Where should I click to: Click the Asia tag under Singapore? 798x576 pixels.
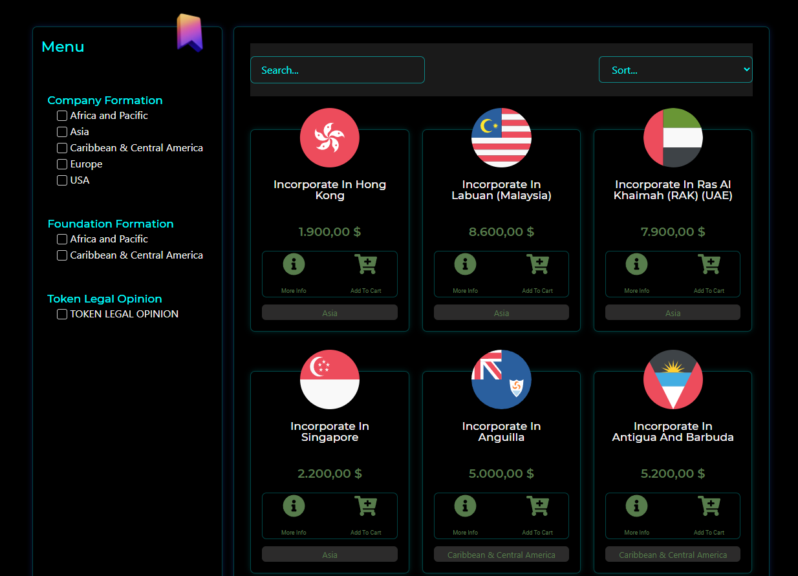(330, 555)
